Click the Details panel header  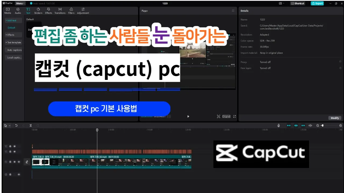[x=245, y=11]
